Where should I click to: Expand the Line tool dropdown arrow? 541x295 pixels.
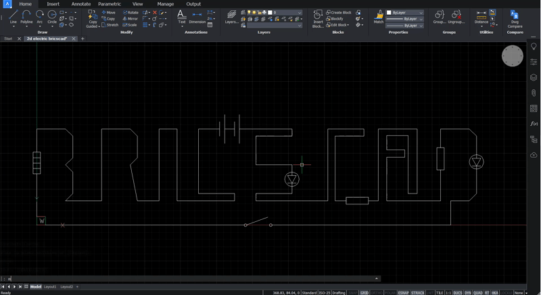(13, 26)
